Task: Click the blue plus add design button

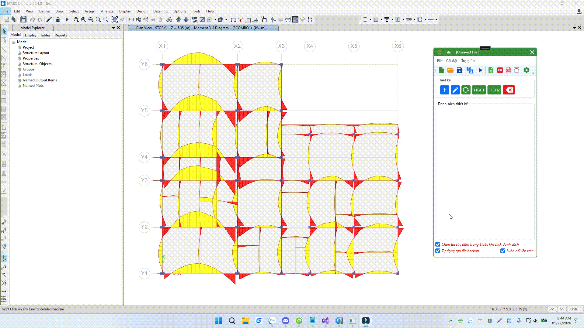Action: 444,90
